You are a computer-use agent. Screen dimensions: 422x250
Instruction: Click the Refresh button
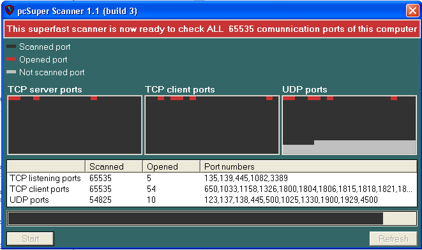393,239
